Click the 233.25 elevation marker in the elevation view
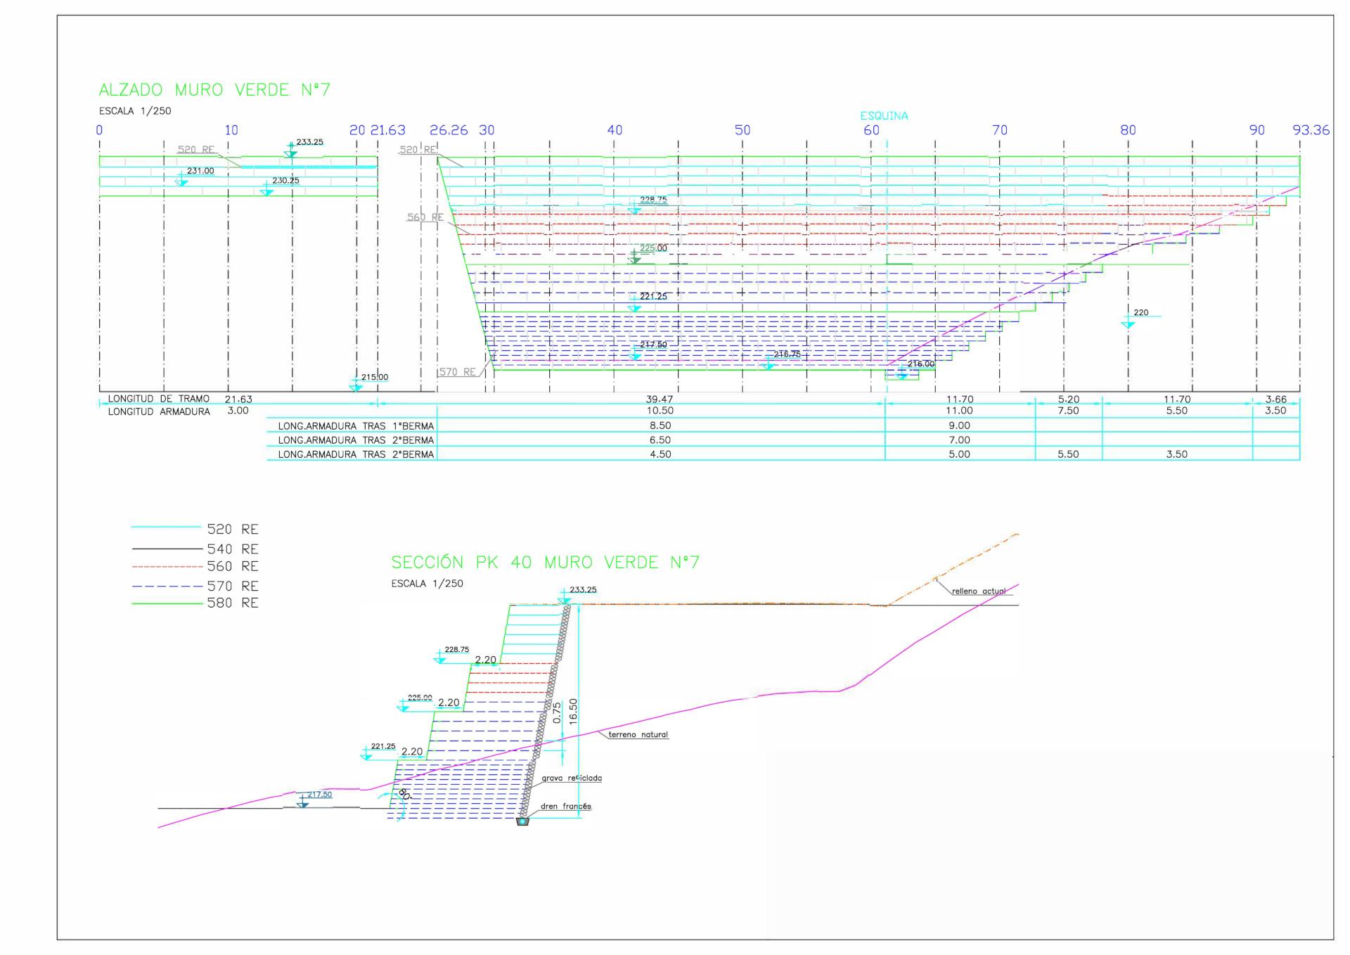Image resolution: width=1350 pixels, height=955 pixels. [291, 152]
